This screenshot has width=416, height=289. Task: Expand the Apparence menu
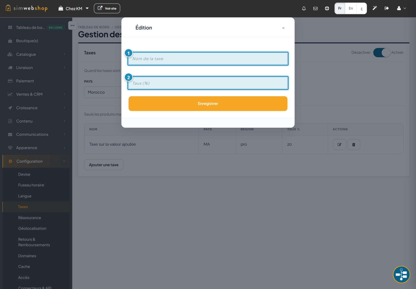coord(36,148)
